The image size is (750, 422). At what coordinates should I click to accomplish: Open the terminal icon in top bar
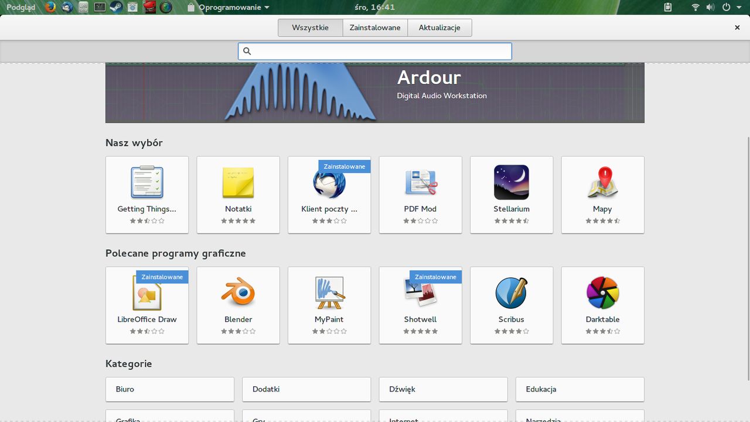[100, 7]
